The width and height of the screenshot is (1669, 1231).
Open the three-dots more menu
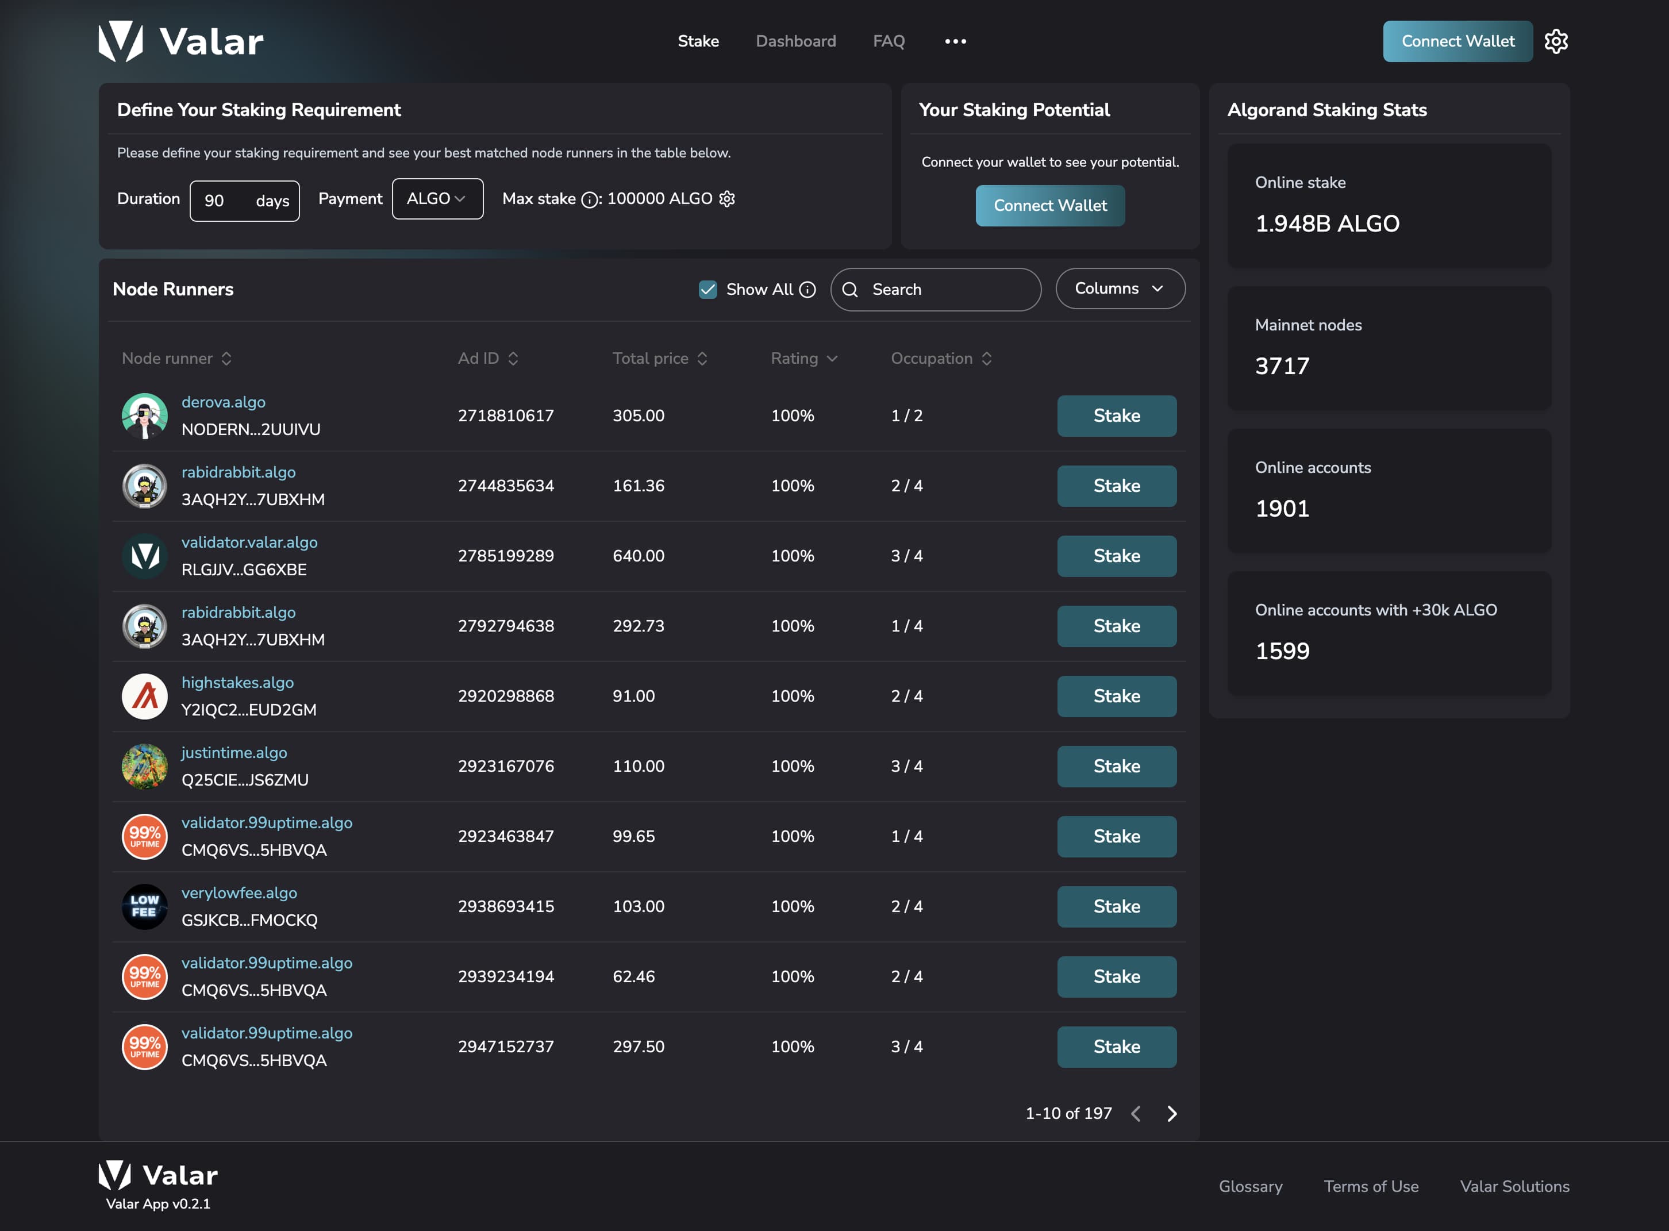click(955, 42)
